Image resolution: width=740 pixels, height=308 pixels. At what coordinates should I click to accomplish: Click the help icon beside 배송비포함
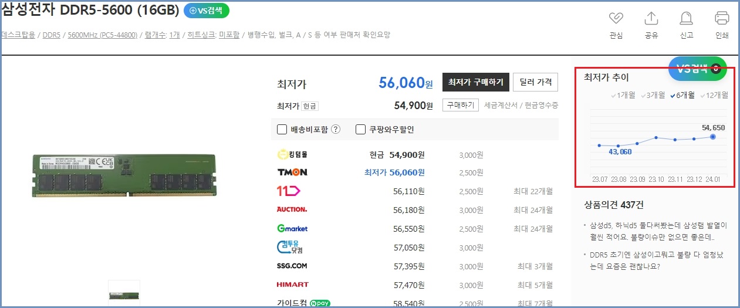(x=336, y=130)
